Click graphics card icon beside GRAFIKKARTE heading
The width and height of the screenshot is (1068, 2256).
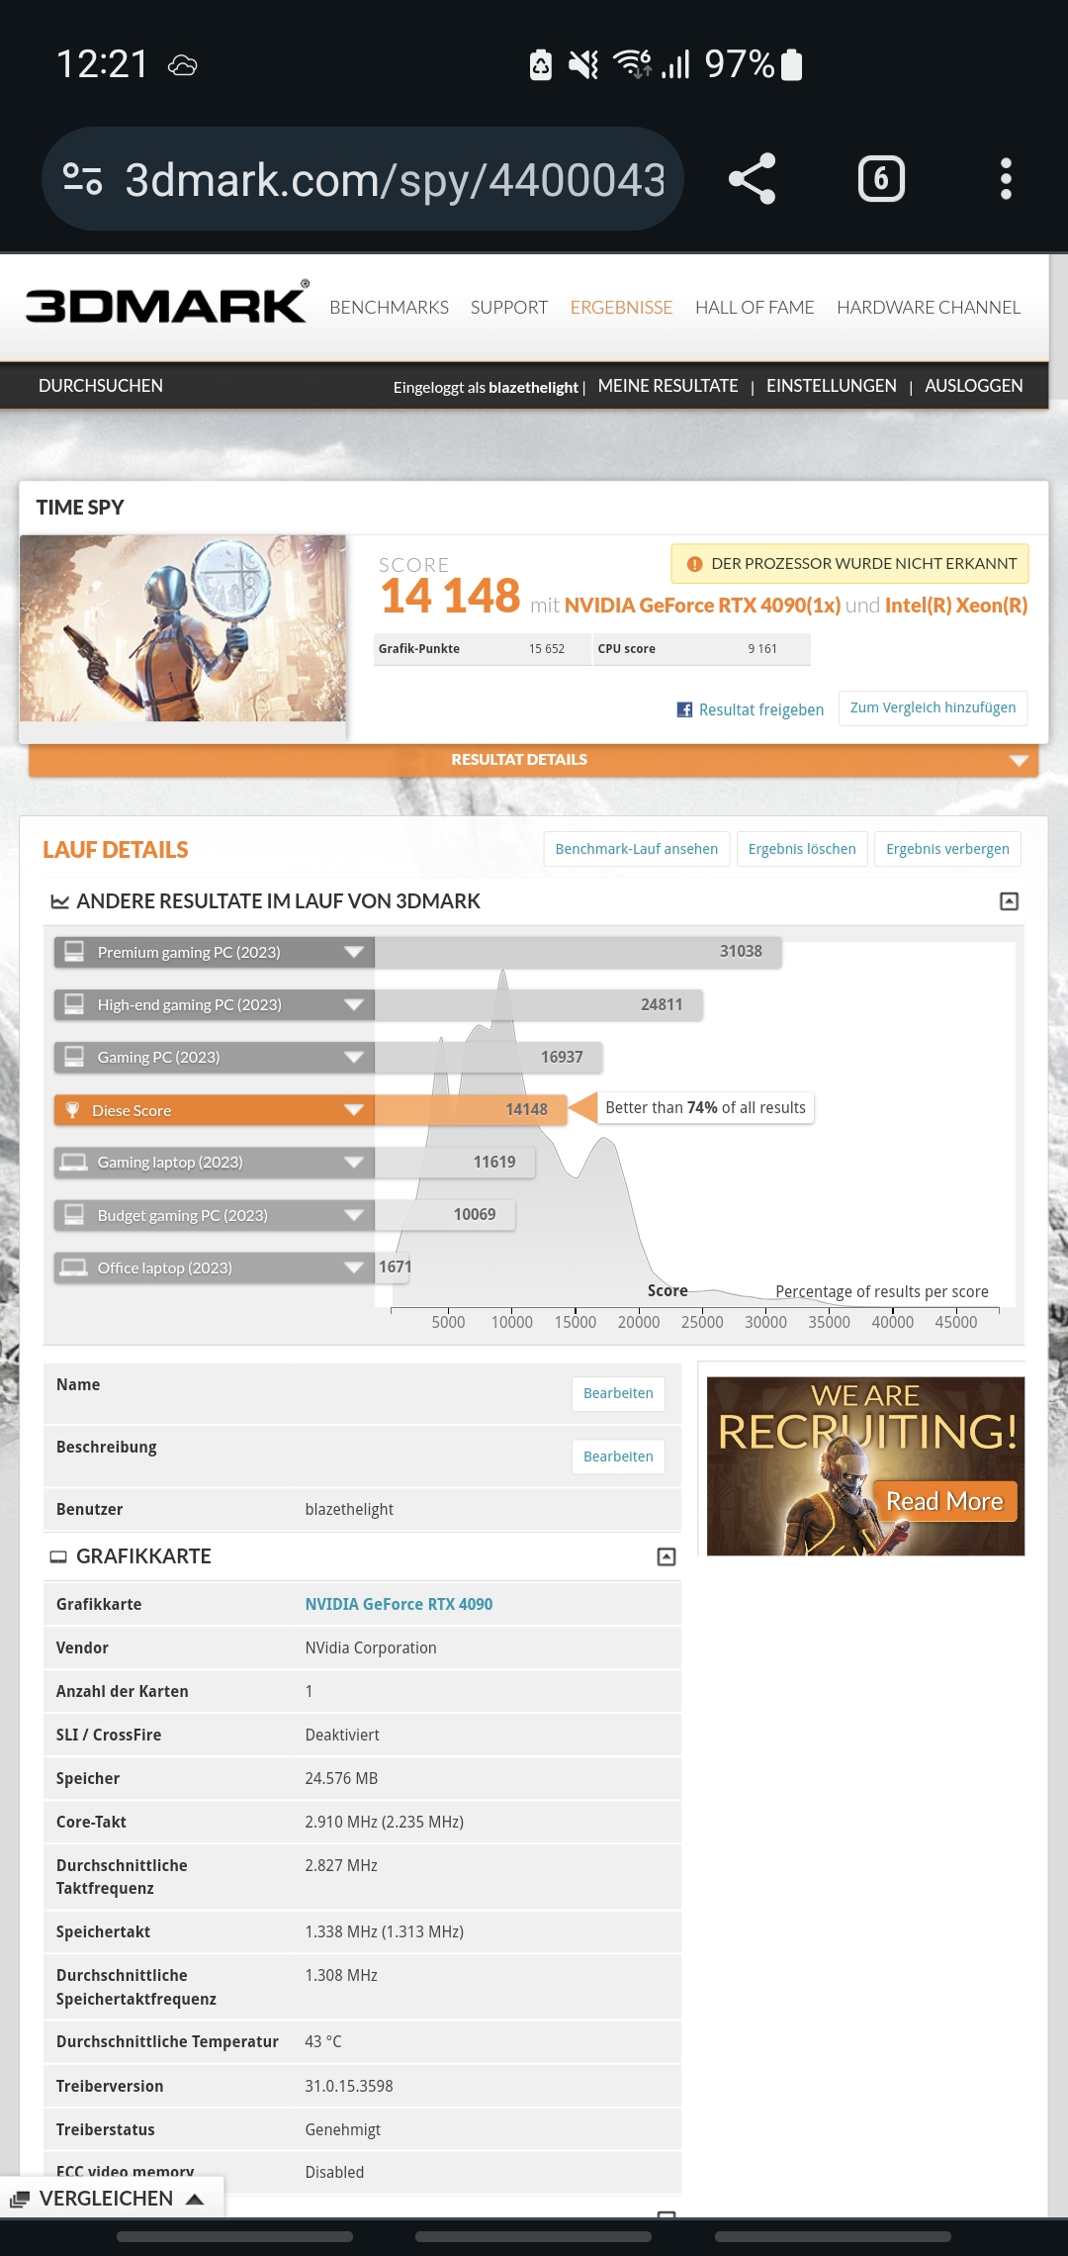coord(58,1556)
